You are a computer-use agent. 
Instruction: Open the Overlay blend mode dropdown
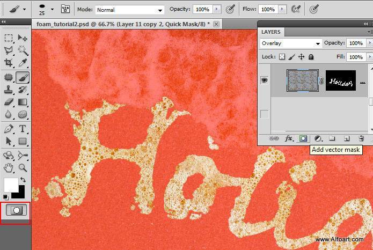290,43
